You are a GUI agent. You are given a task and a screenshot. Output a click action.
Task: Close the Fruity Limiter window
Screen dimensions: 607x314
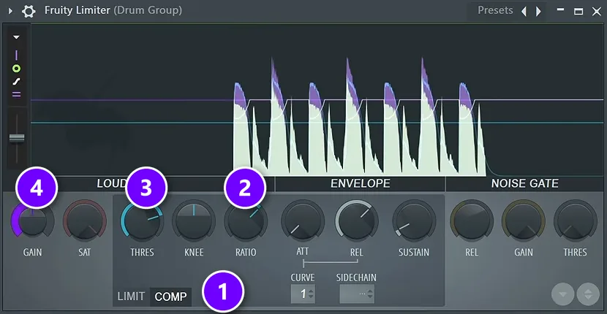tap(597, 11)
